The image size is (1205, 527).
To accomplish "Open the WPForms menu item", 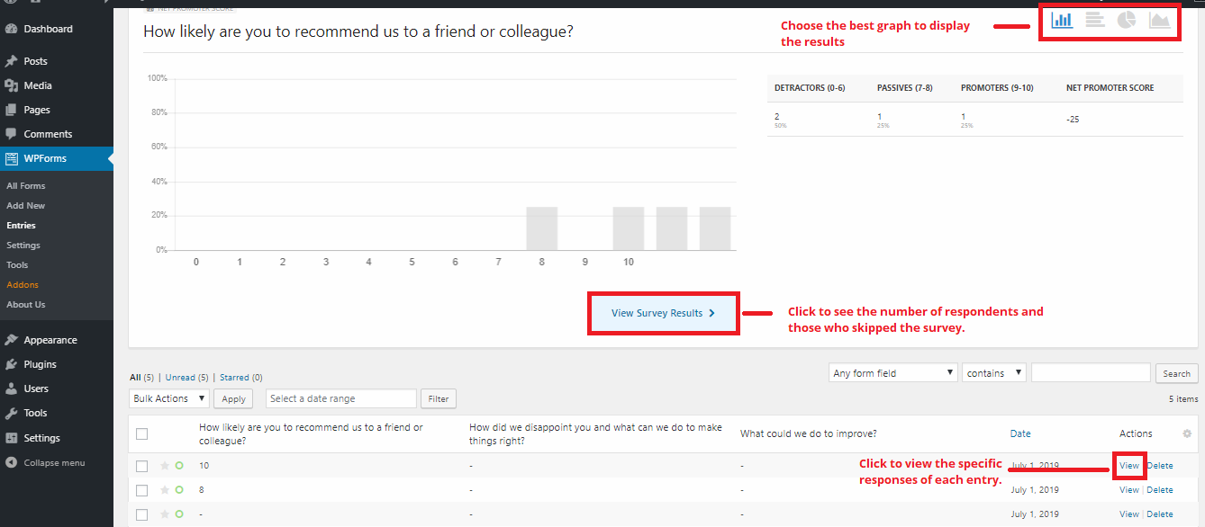I will 45,158.
